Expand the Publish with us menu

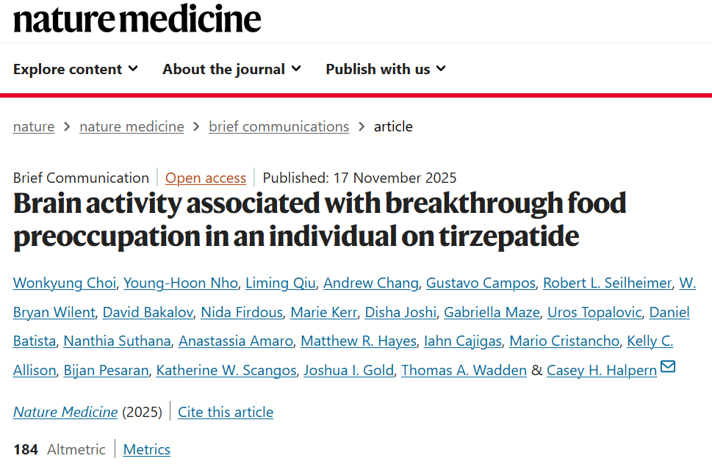386,69
